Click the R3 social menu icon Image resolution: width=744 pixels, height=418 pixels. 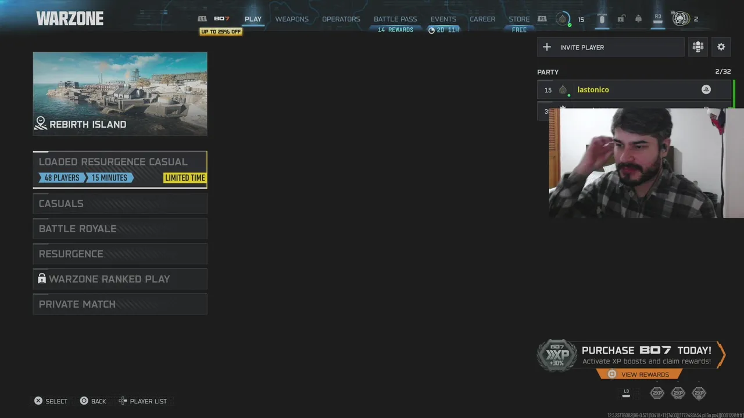pyautogui.click(x=658, y=19)
